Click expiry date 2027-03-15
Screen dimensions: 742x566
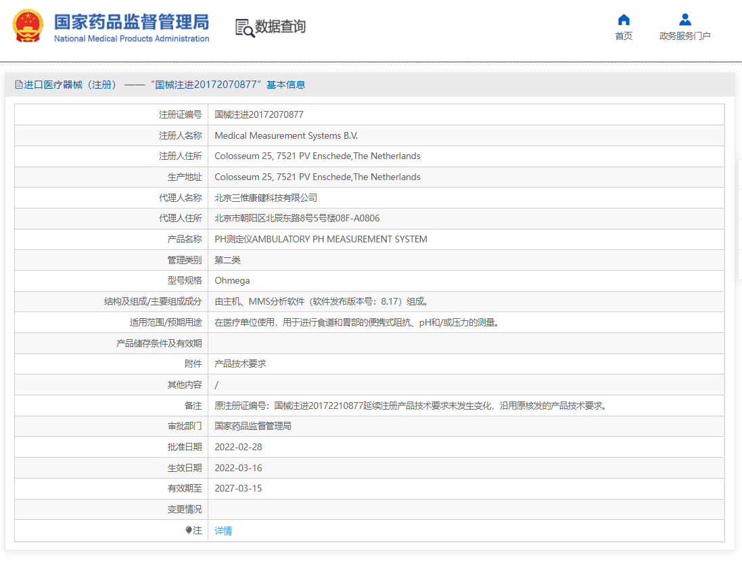pos(238,488)
